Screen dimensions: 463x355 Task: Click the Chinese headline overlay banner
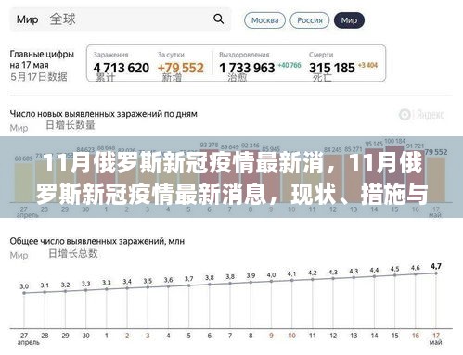(x=231, y=177)
